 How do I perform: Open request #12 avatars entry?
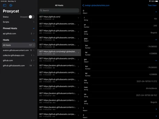[x=59, y=94]
